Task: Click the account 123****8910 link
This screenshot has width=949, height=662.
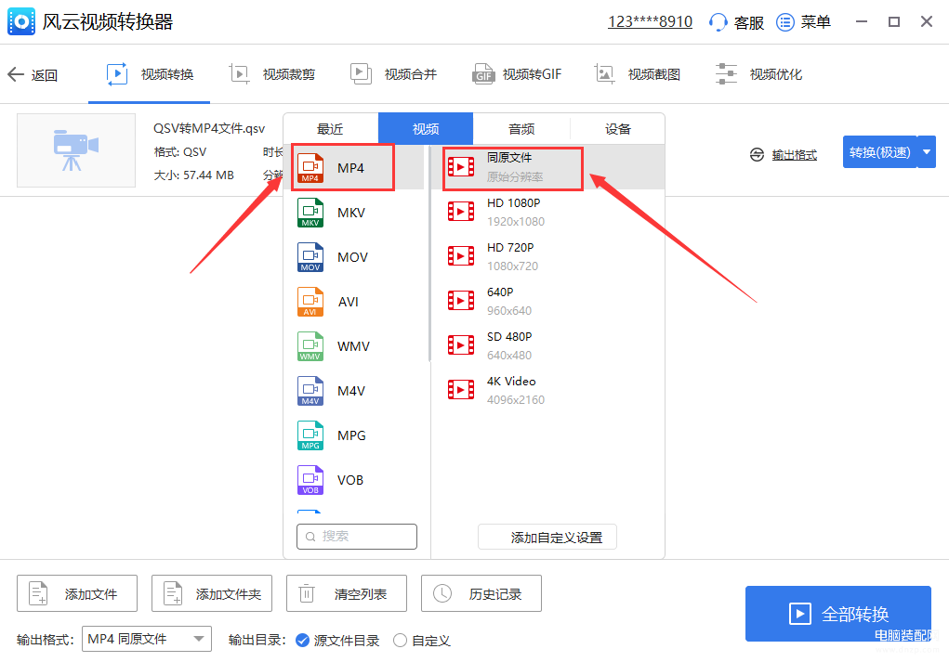Action: point(650,22)
